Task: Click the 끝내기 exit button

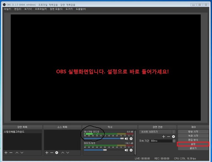Action: [193, 148]
